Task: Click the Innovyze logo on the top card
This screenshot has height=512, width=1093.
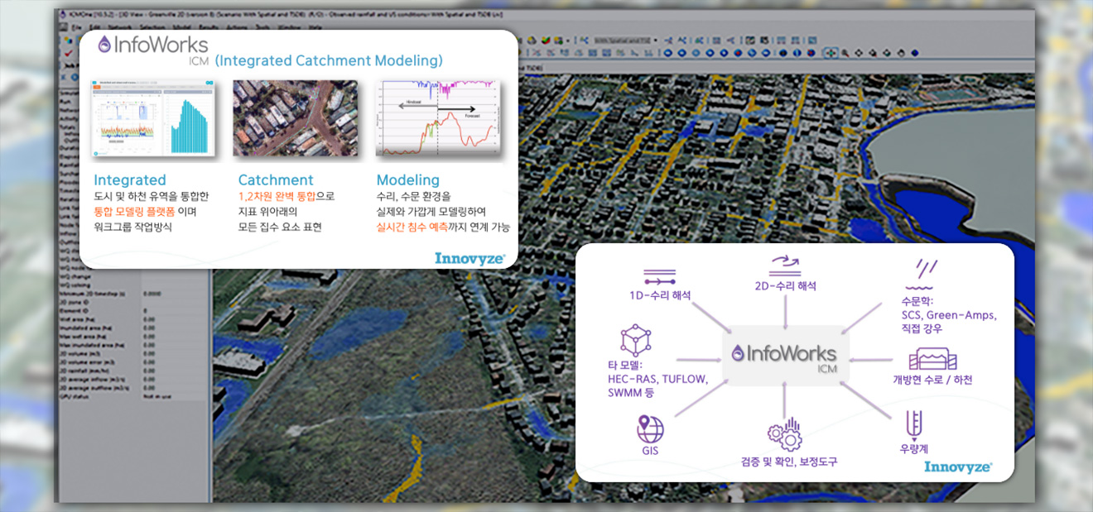Action: (x=469, y=258)
